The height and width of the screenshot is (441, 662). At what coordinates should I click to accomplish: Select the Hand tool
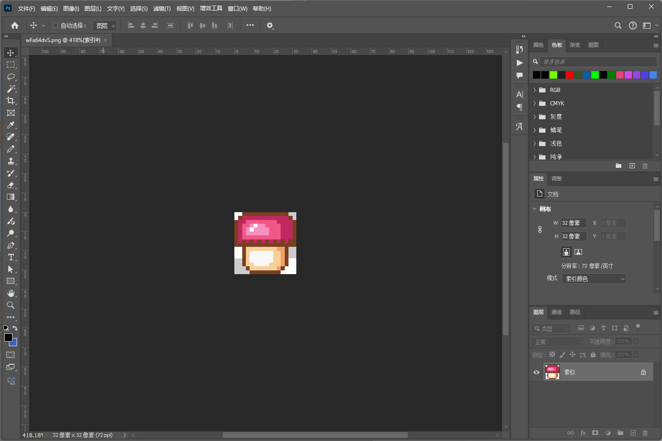point(11,293)
